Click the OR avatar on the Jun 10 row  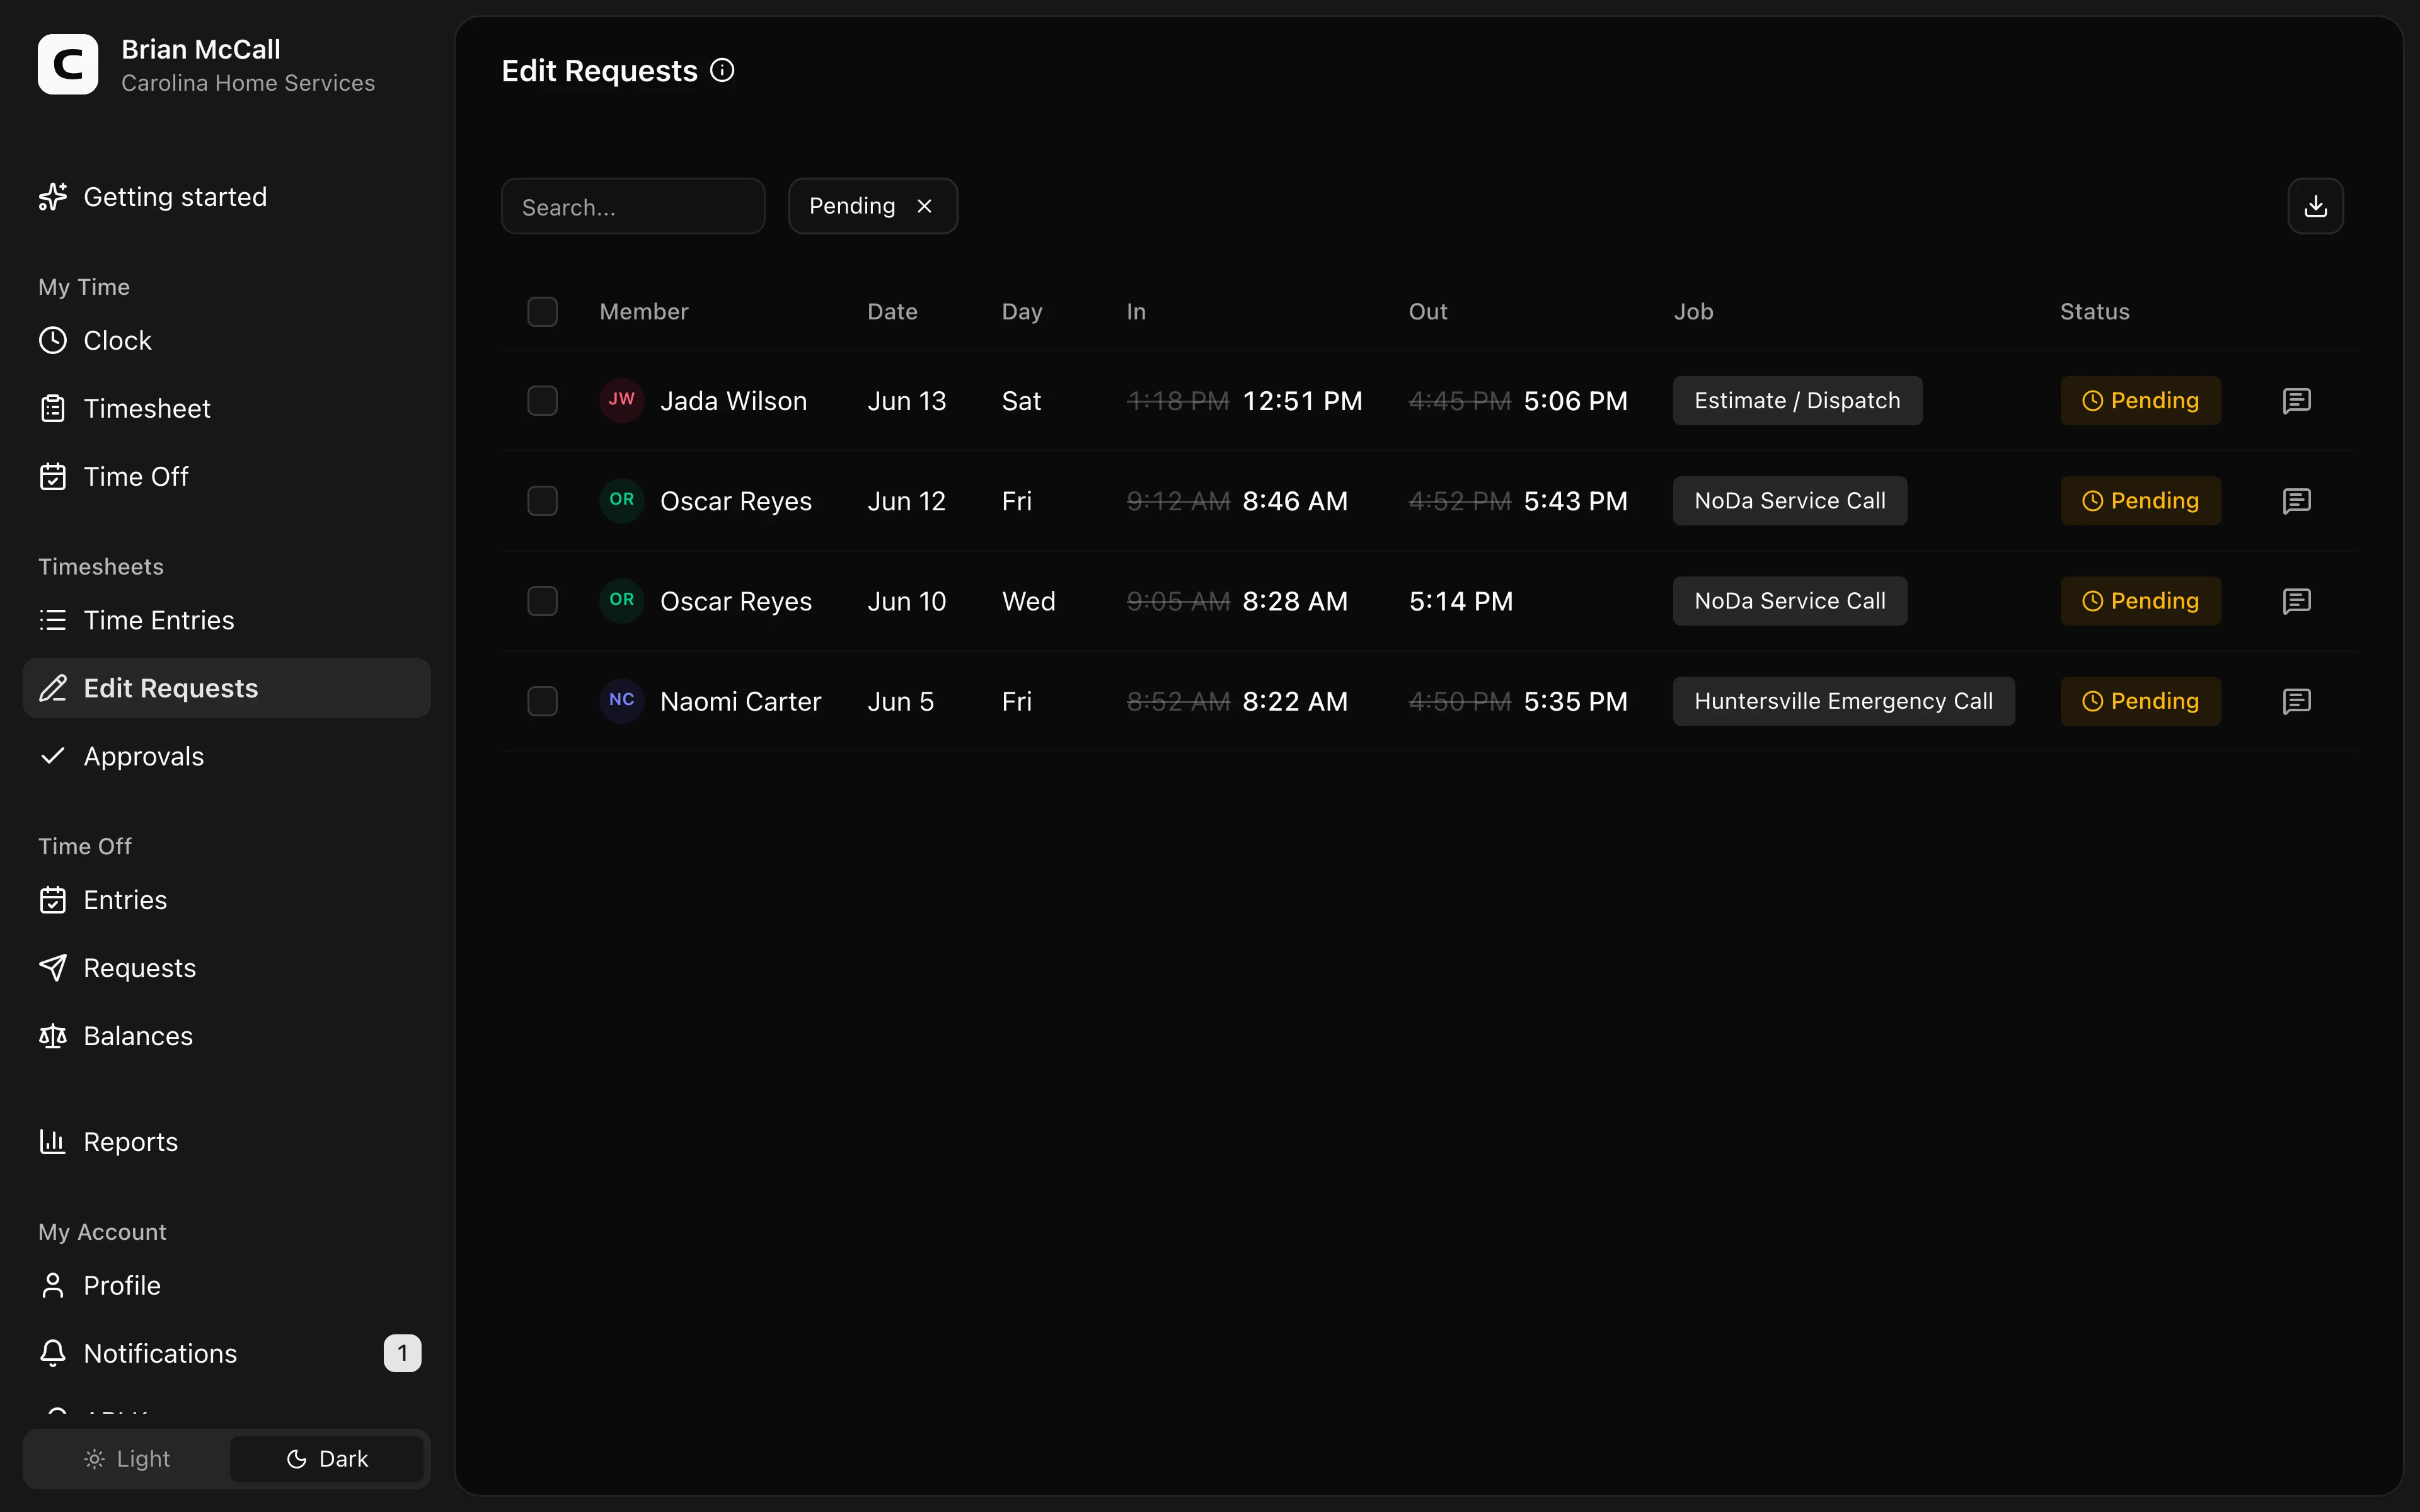[621, 600]
